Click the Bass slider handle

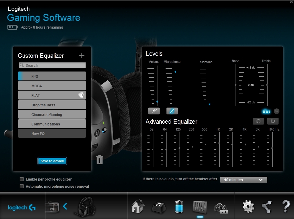point(236,85)
